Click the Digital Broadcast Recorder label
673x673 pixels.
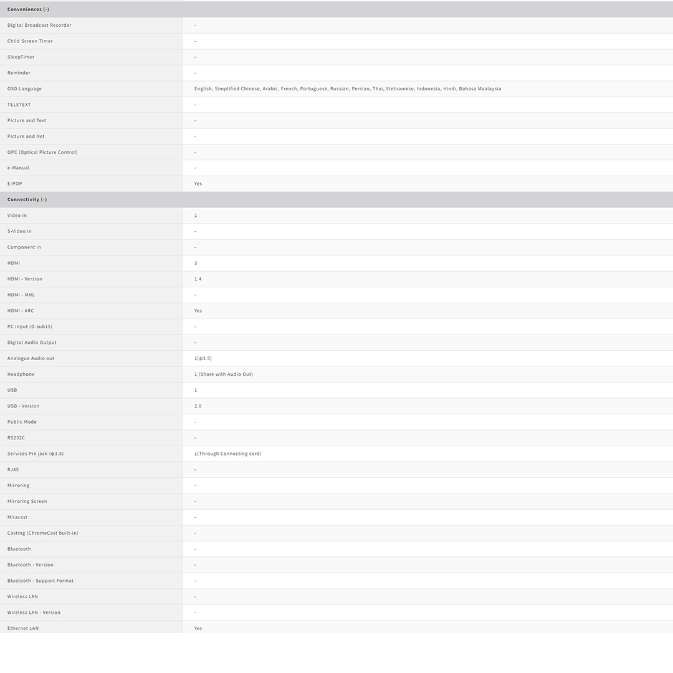click(x=39, y=26)
